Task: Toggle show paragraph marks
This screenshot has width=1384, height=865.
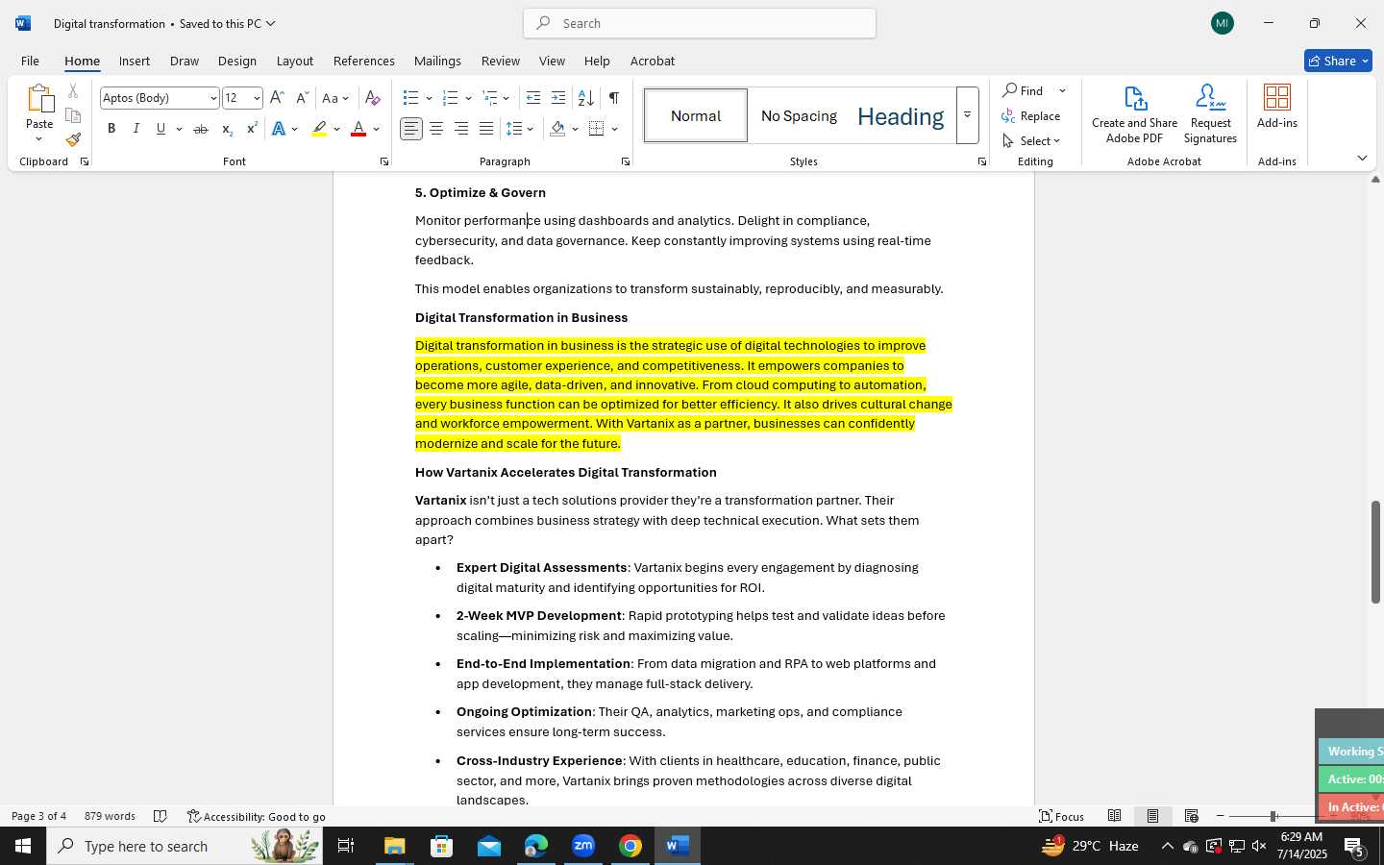Action: coord(614,98)
